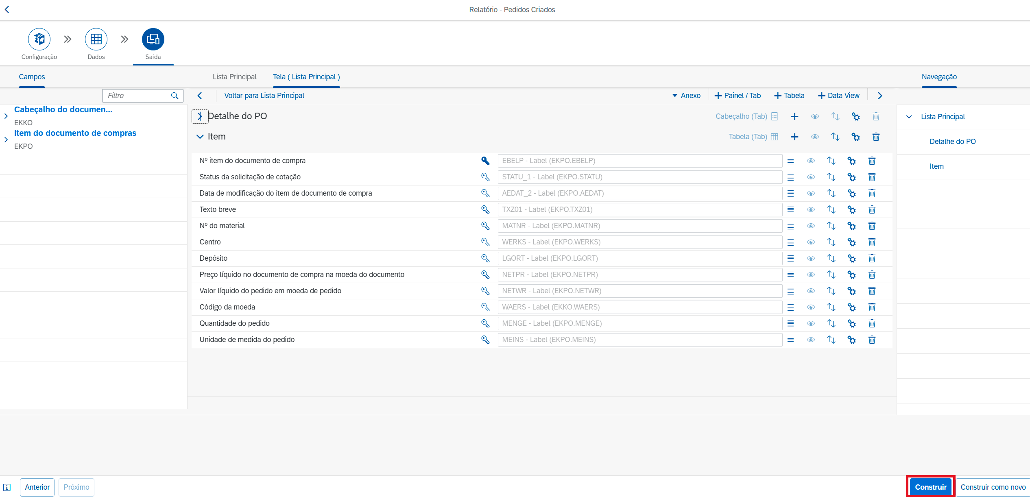Viewport: 1030px width, 497px height.
Task: Add a Painel / Tab element
Action: tap(738, 96)
